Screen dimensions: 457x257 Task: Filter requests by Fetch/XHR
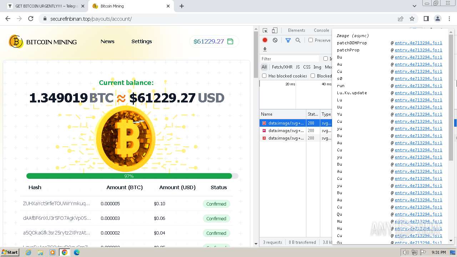coord(282,67)
